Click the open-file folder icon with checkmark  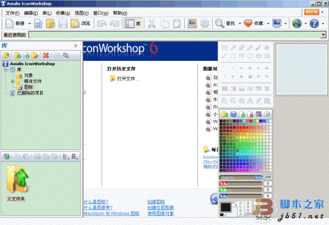coord(50,24)
